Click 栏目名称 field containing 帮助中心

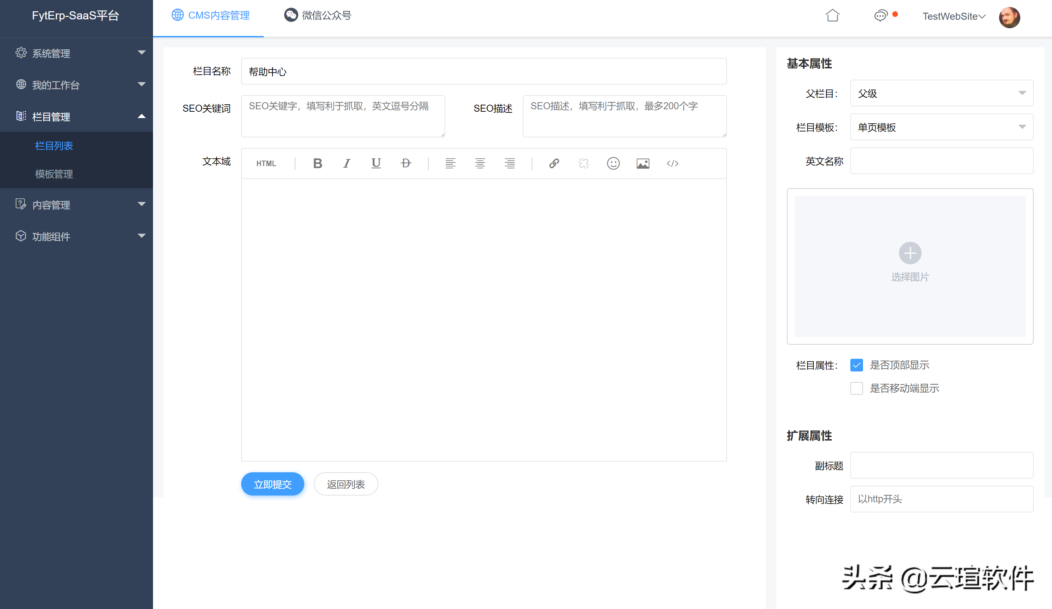484,72
